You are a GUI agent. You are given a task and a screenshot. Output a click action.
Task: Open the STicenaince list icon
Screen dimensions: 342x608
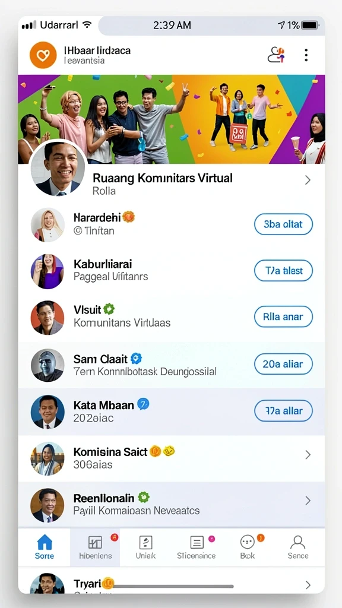click(197, 542)
